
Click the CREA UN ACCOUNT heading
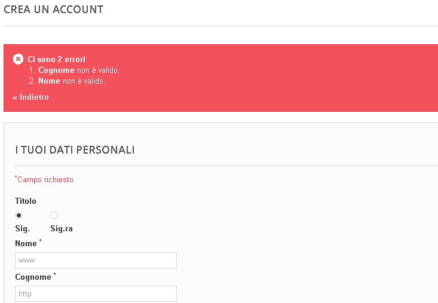(53, 10)
